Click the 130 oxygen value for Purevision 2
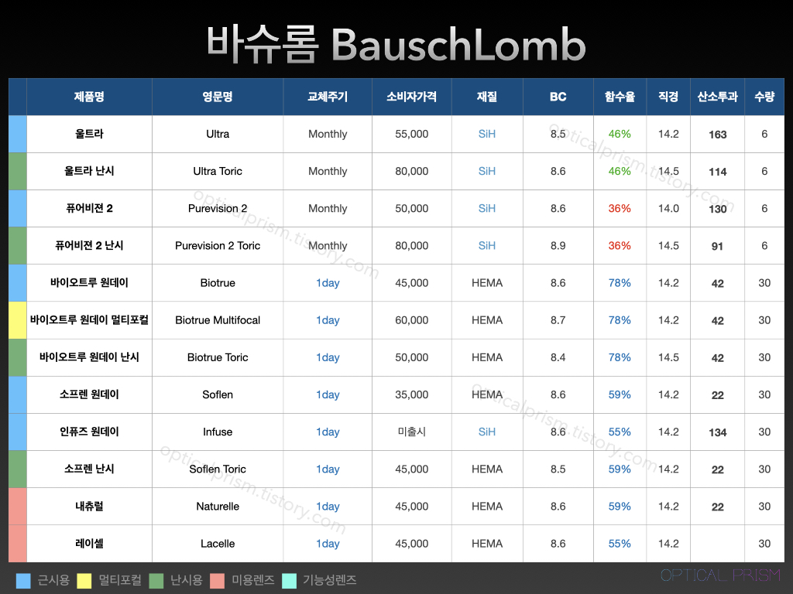 718,209
